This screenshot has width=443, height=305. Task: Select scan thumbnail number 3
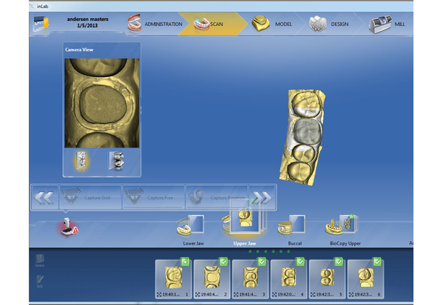coord(251,279)
